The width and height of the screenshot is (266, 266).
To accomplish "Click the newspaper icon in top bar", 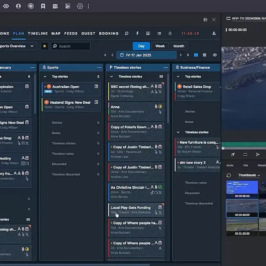I will (55, 6).
